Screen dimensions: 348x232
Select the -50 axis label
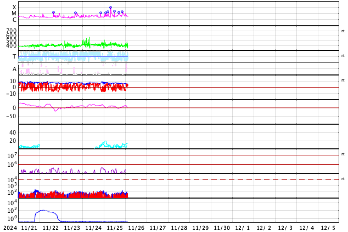[11, 116]
